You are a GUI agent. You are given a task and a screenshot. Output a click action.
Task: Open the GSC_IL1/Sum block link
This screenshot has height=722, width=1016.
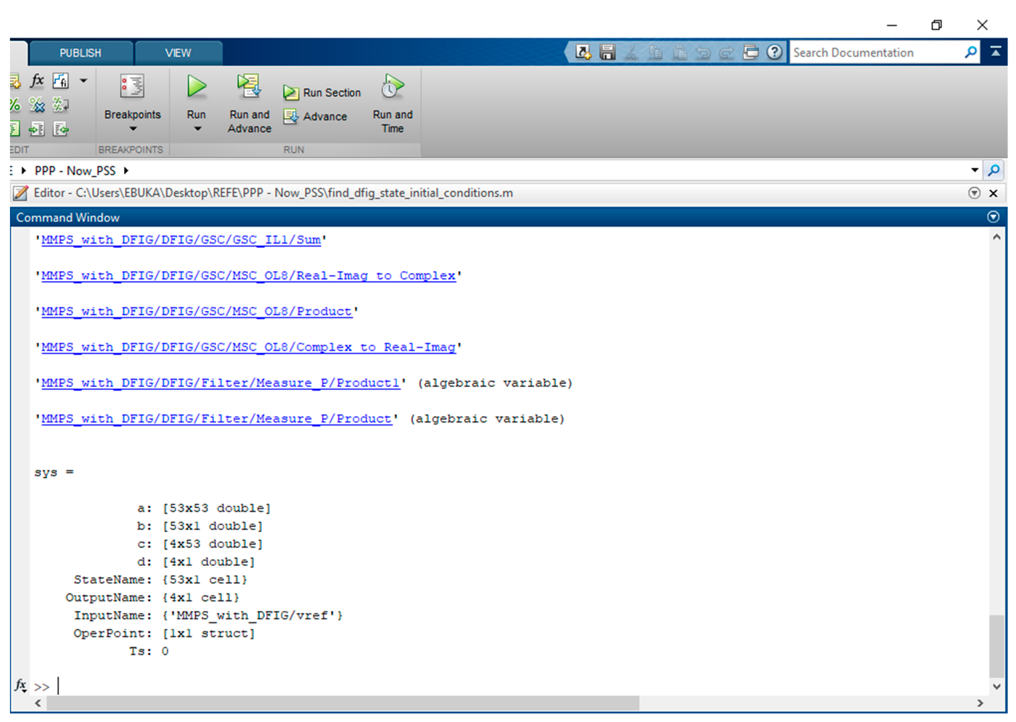coord(181,240)
